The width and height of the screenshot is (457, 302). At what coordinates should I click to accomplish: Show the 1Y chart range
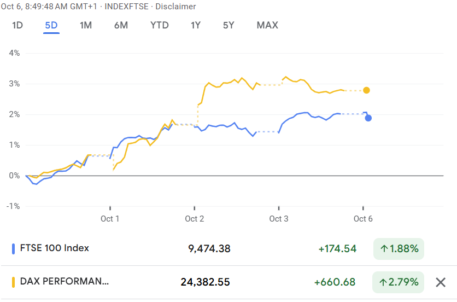tap(196, 25)
